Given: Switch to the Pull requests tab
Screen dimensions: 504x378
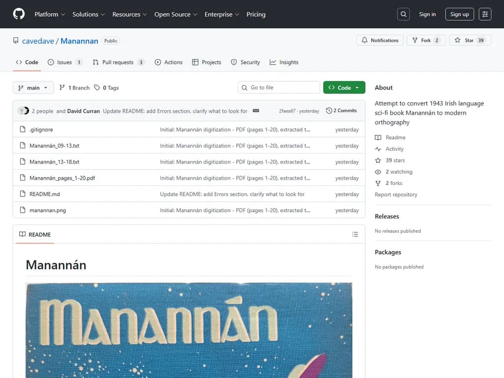Looking at the screenshot, I should click(118, 63).
